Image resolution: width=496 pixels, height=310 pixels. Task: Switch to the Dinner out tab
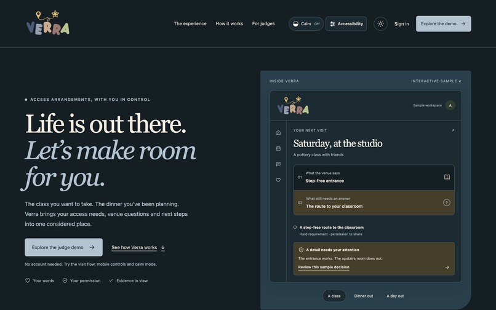coord(364,296)
